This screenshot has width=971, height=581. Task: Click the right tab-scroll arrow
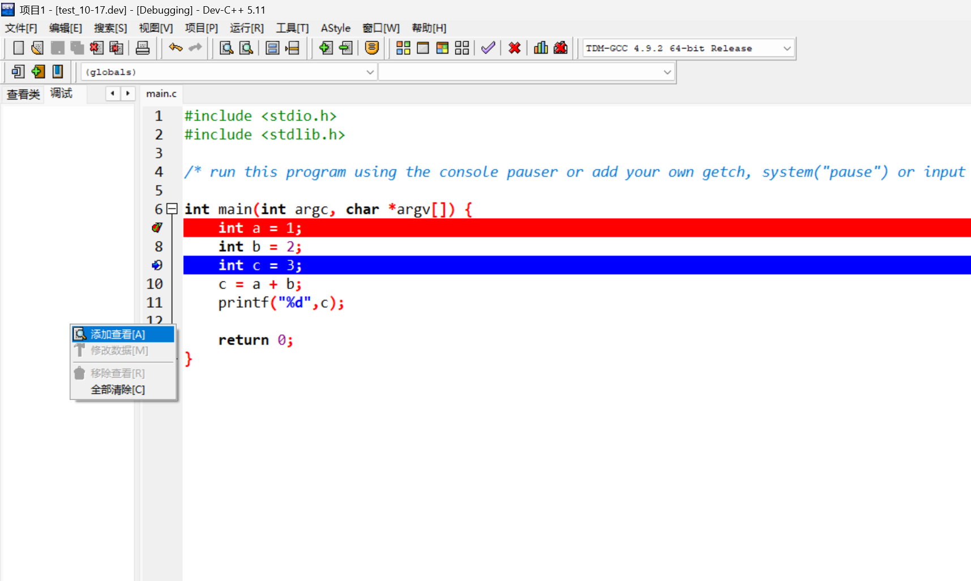click(x=128, y=93)
